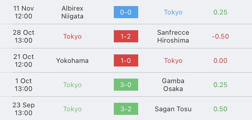The image size is (252, 120).
Task: Select the 23 Sep 13:00 match date
Action: 23,109
